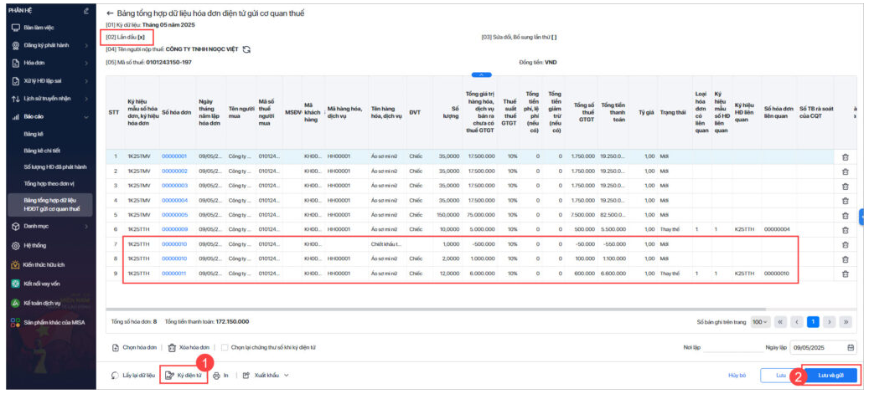Collapse the sidebar using PHÂN HỆ icon
869x394 pixels.
point(85,11)
